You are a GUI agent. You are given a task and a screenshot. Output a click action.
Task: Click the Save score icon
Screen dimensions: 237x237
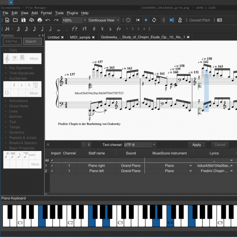23,20
